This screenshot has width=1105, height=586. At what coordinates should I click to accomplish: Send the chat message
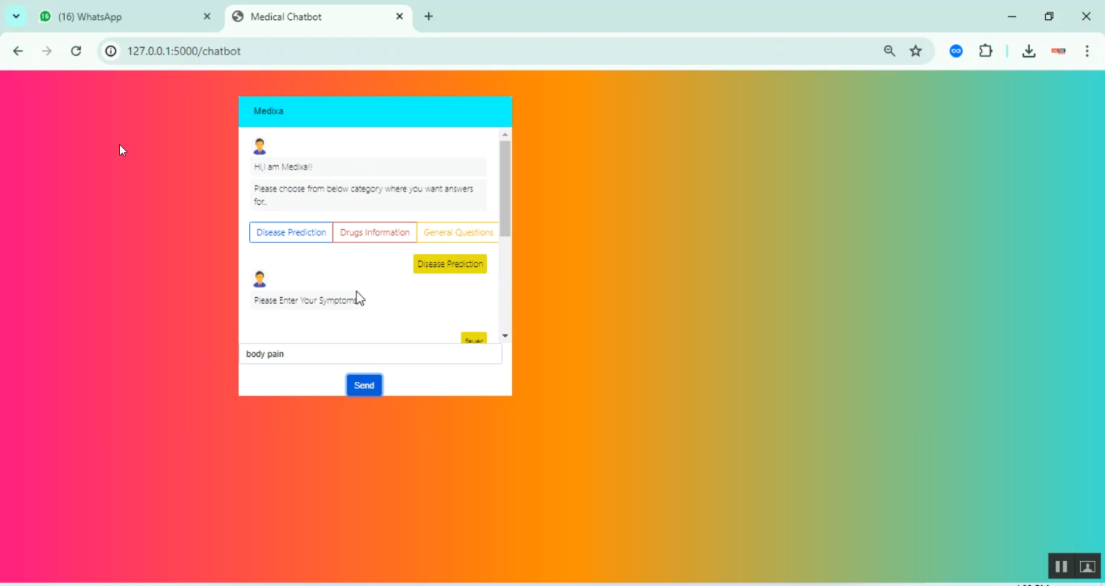pyautogui.click(x=364, y=386)
